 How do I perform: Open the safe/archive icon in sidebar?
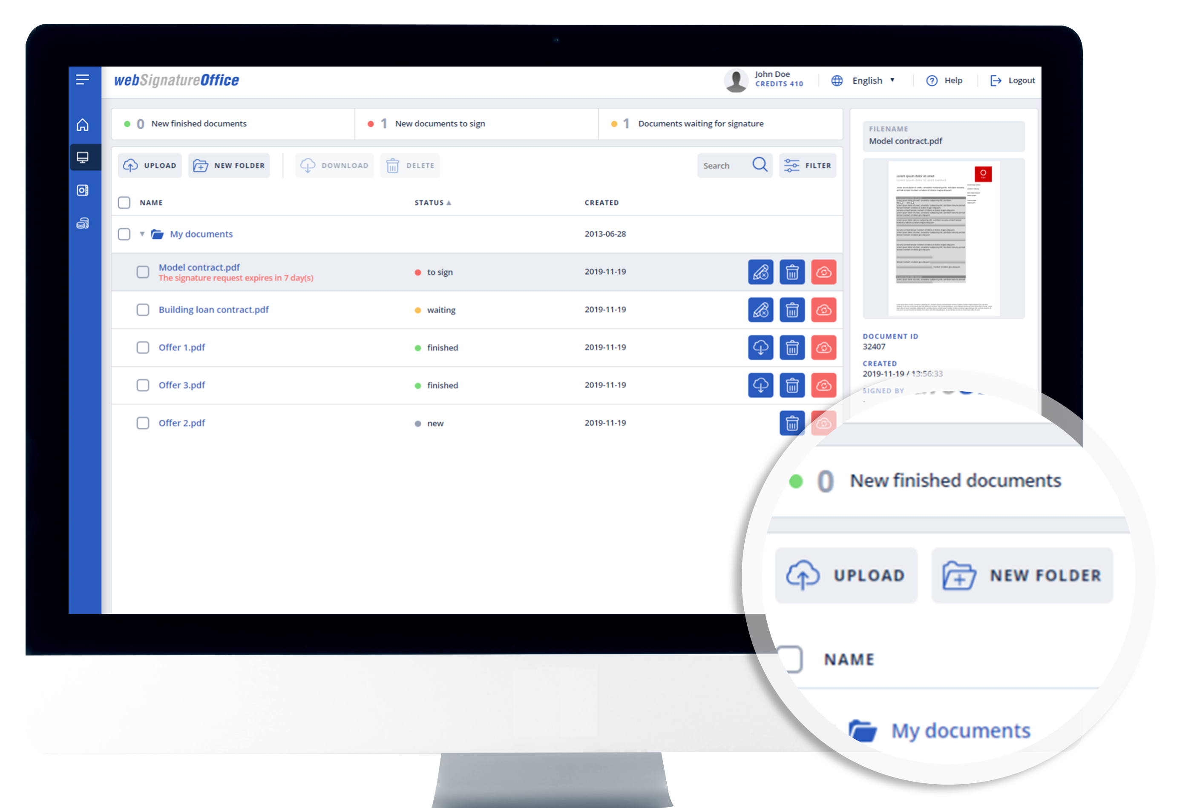tap(82, 190)
